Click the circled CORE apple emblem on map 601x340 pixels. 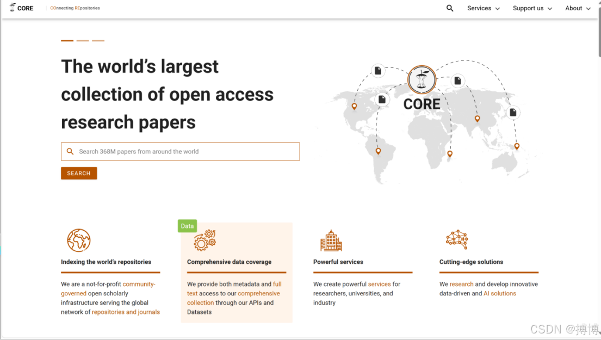click(422, 80)
